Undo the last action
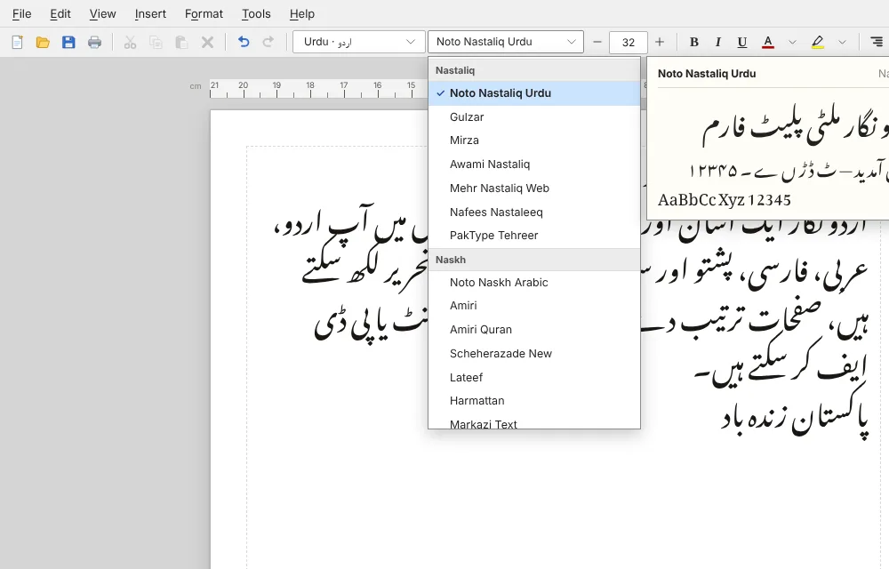 click(x=244, y=42)
